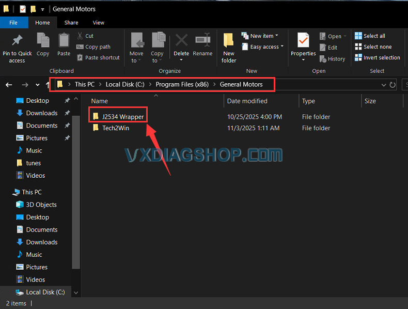Open the address bar history dropdown
The height and width of the screenshot is (309, 408).
pyautogui.click(x=384, y=85)
